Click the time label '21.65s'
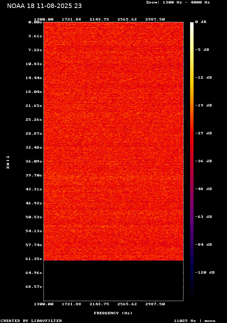Viewport: 227px width, 323px height. tap(34, 106)
